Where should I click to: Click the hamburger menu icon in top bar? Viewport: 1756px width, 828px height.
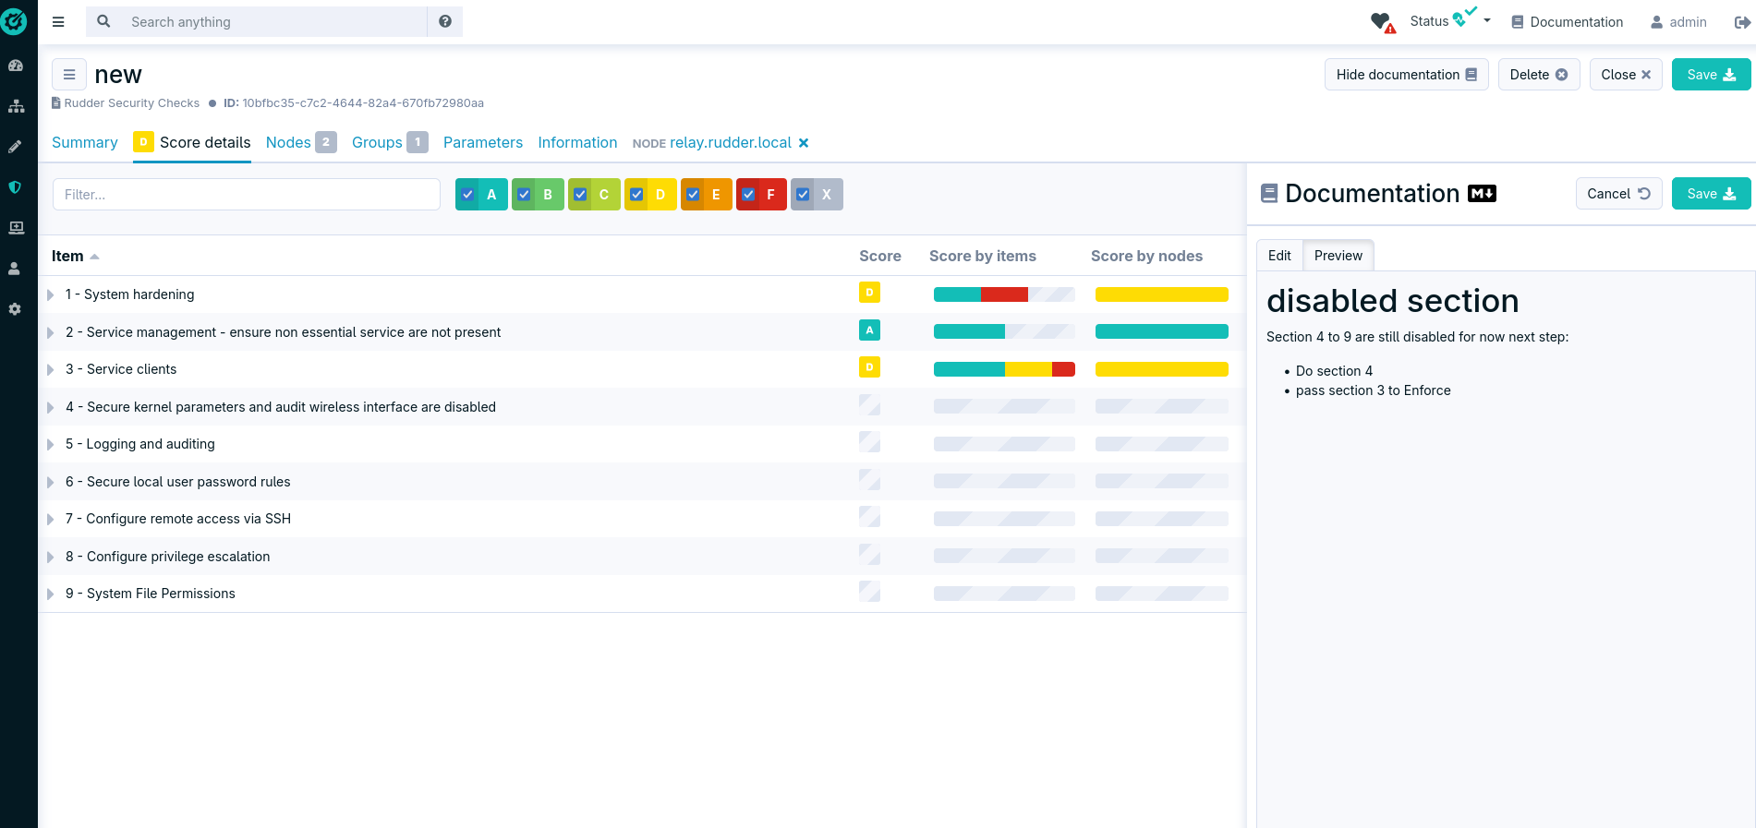pyautogui.click(x=58, y=22)
